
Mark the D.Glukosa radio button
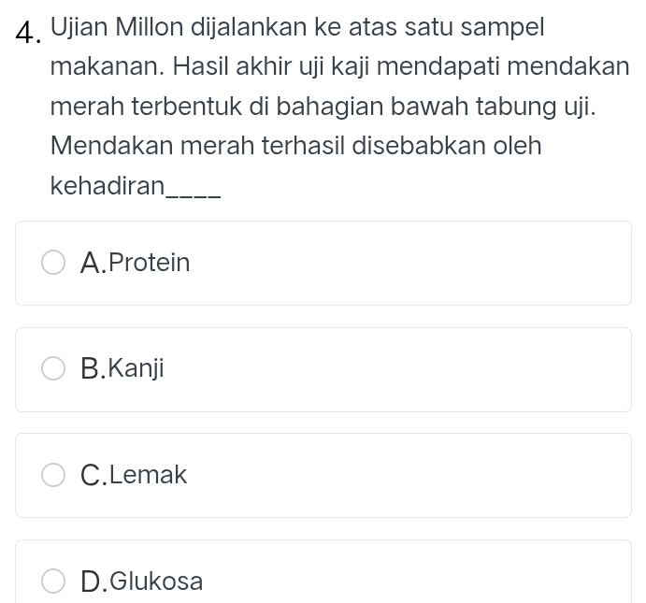(x=53, y=581)
